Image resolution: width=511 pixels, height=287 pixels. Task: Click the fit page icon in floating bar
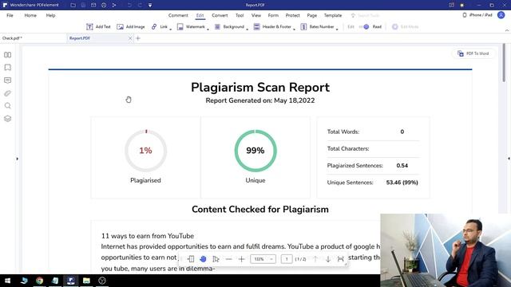click(191, 259)
